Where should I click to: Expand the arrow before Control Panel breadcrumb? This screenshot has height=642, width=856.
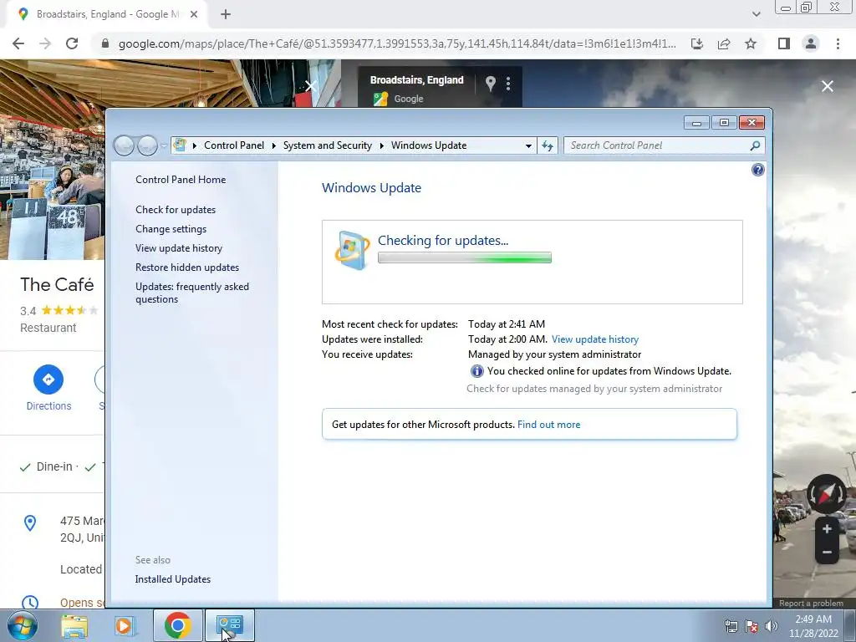(x=194, y=145)
